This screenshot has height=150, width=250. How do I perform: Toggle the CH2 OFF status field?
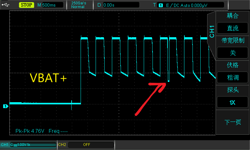(91, 145)
